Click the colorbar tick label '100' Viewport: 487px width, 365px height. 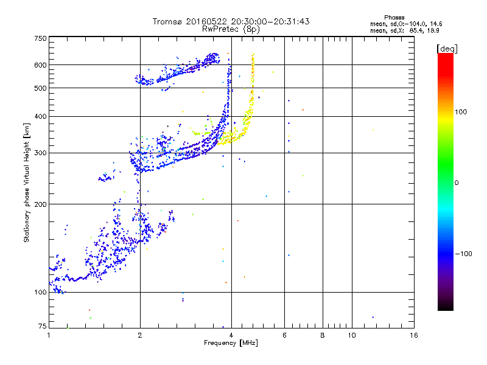tap(461, 112)
